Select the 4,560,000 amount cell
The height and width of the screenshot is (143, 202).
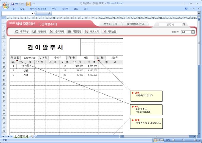91,66
